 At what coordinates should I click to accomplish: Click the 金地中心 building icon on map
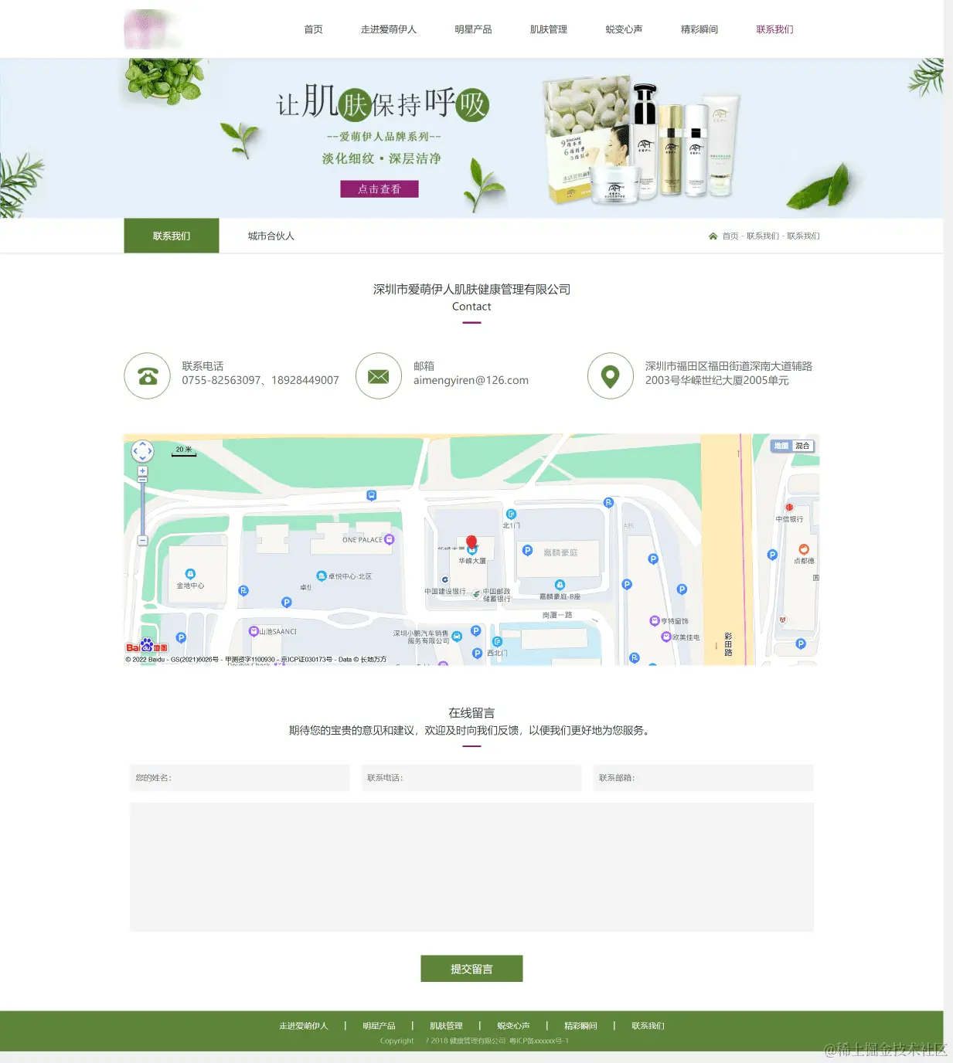click(x=190, y=574)
